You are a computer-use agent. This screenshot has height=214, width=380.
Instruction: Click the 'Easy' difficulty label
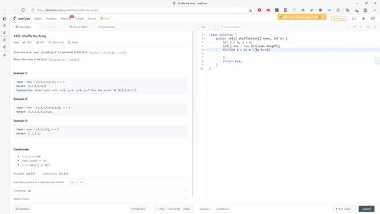pos(16,42)
